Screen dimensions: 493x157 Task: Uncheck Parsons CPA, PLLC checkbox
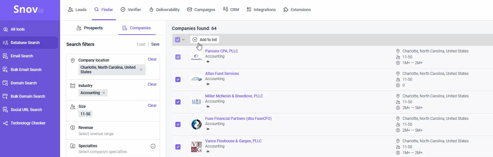pos(178,57)
